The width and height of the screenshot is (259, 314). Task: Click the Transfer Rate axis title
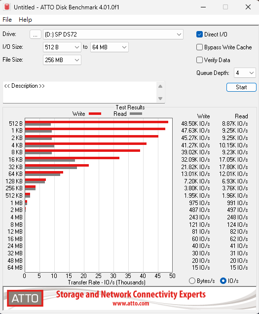[107, 282]
